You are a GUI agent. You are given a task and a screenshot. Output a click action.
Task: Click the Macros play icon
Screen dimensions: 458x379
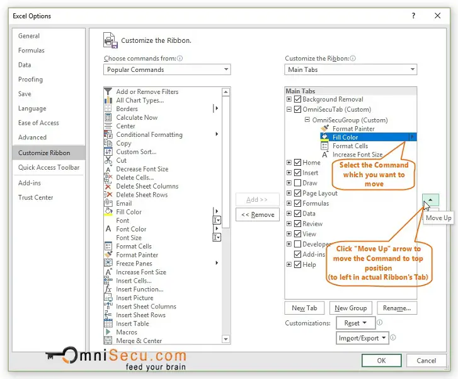pyautogui.click(x=108, y=332)
